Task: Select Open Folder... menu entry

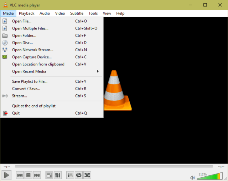Action: coord(52,36)
